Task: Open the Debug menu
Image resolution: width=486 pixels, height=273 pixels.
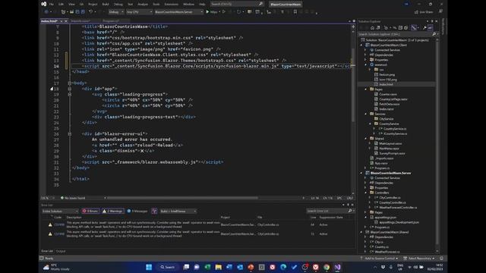Action: tap(118, 5)
